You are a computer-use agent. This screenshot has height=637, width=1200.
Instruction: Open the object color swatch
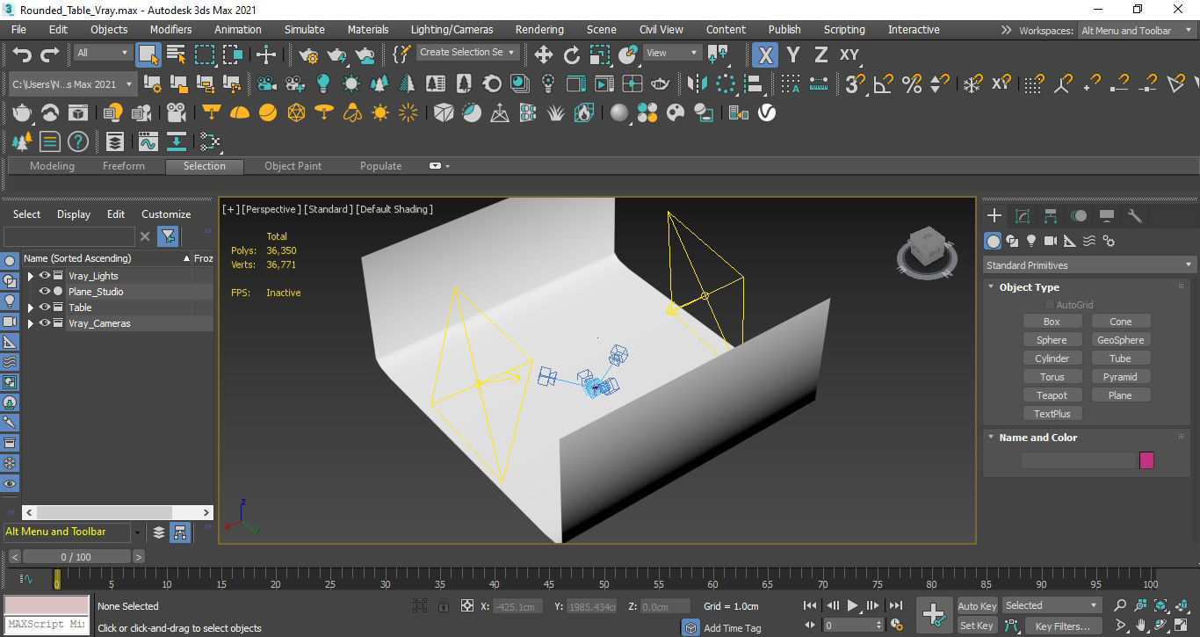coord(1146,460)
